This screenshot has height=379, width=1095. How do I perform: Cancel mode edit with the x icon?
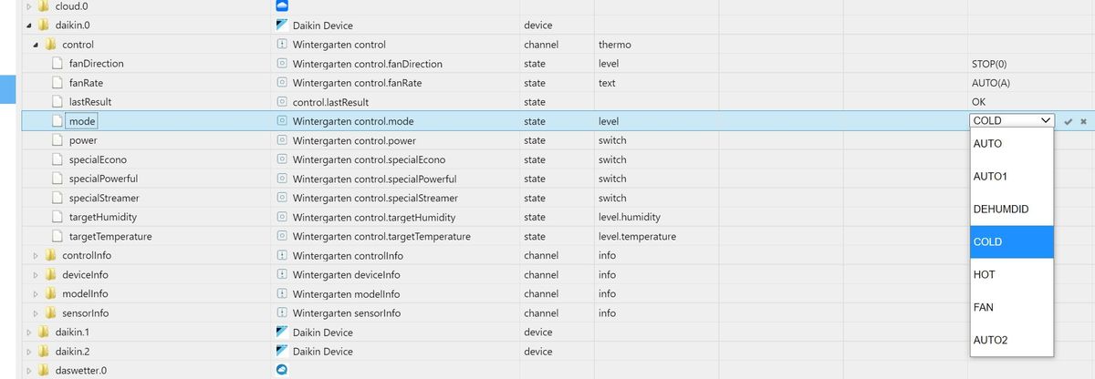(x=1083, y=120)
